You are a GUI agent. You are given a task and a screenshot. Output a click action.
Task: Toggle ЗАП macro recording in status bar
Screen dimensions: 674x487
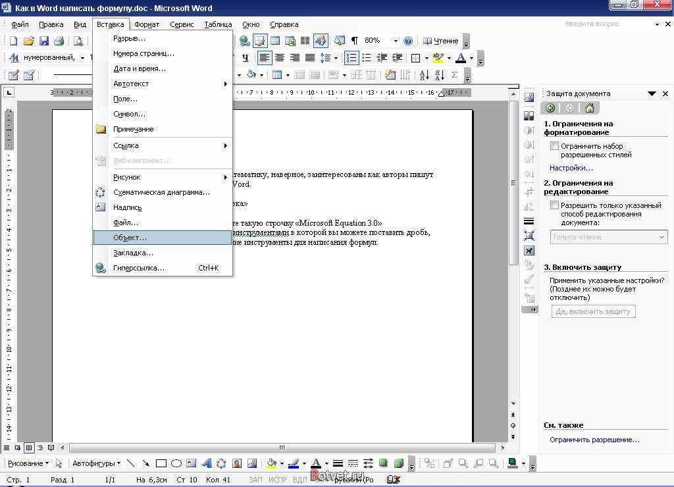(x=255, y=480)
